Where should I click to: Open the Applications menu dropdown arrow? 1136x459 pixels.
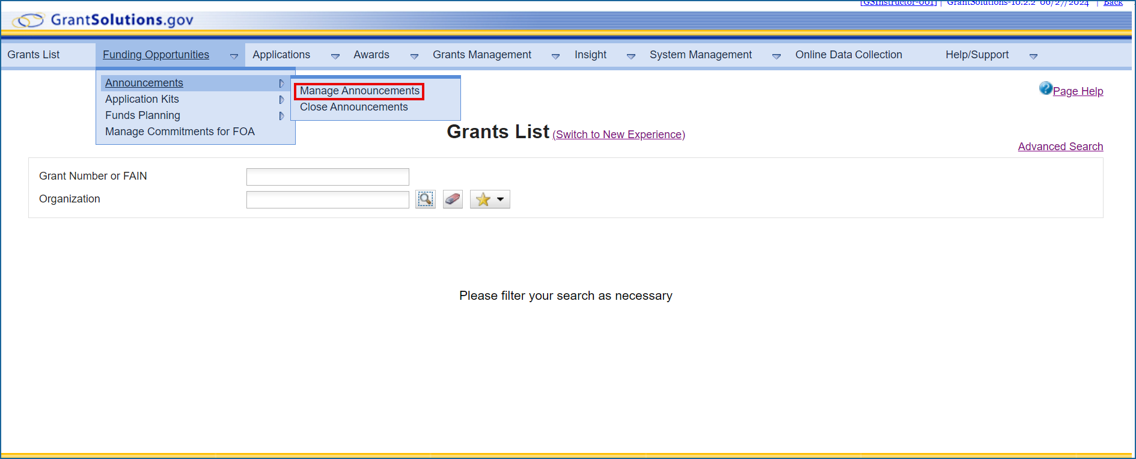coord(335,56)
